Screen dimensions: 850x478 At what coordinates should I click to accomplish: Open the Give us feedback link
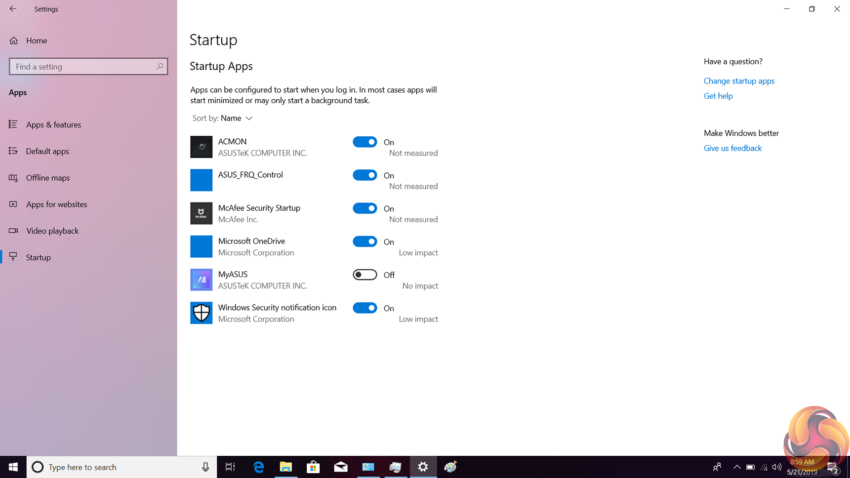[732, 148]
